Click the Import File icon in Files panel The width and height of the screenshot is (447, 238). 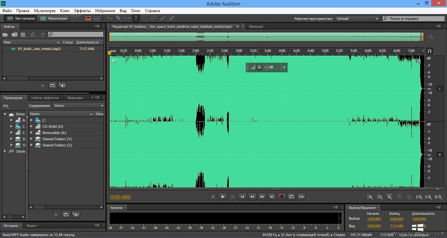(x=14, y=34)
